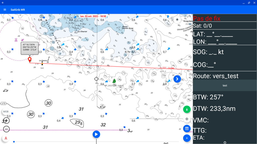Image resolution: width=257 pixels, height=144 pixels.
Task: Close the SailGrib window
Action: tap(254, 3)
